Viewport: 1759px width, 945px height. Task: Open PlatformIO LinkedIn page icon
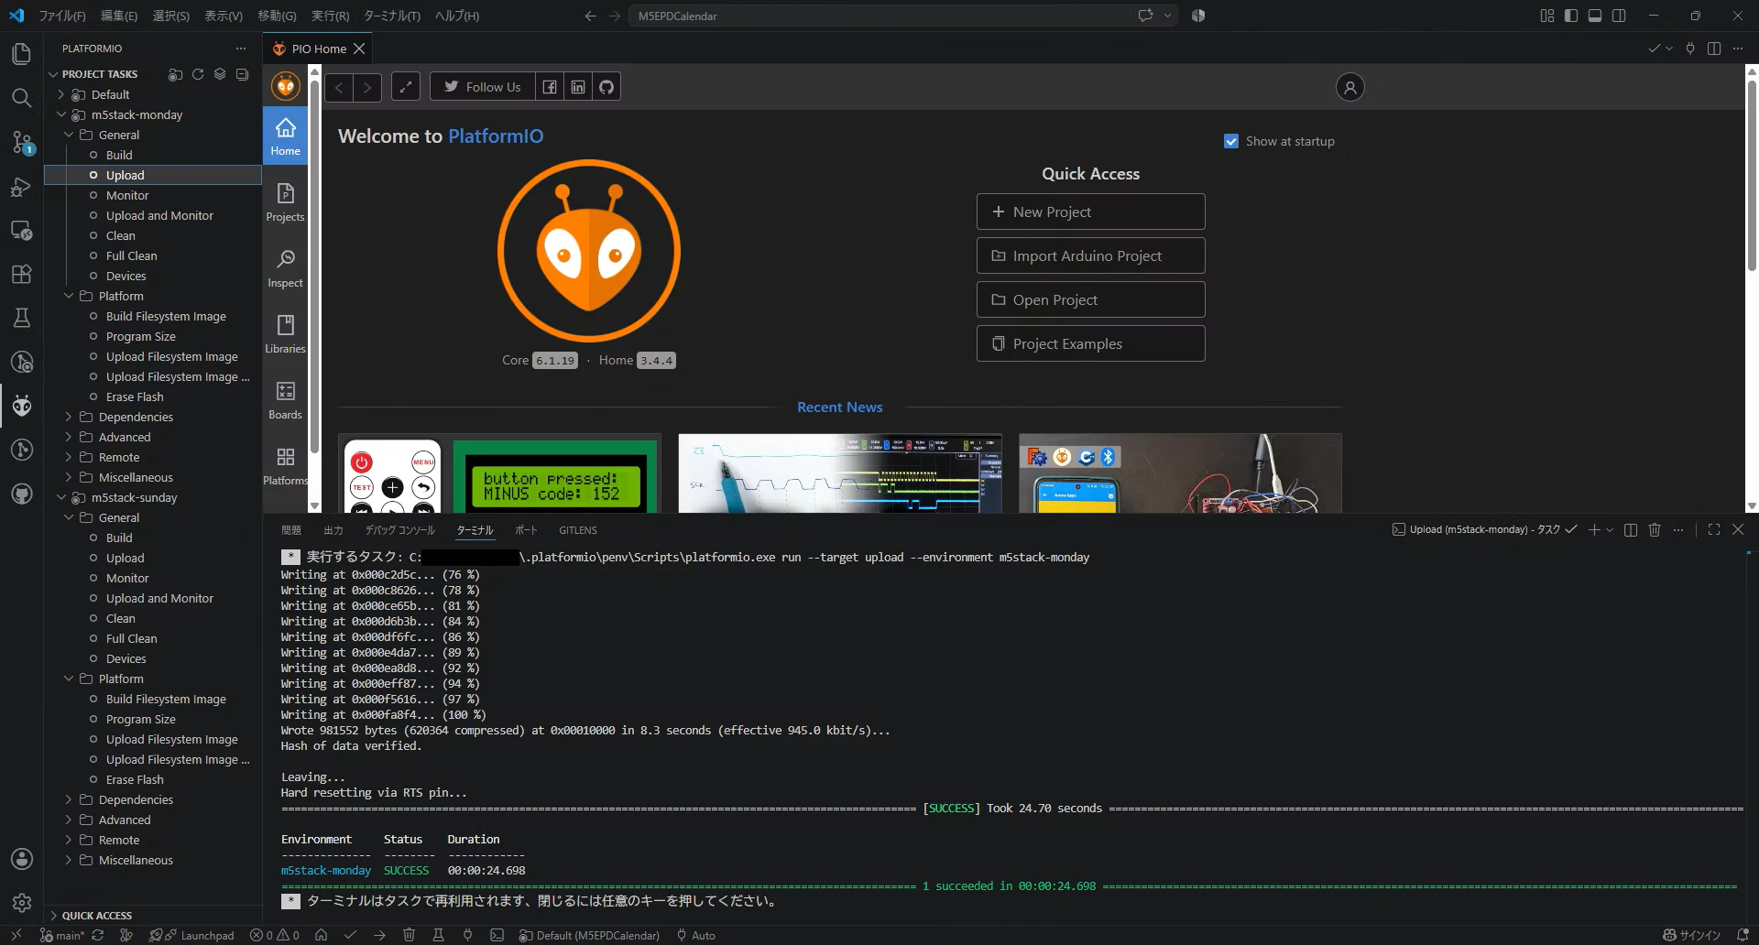click(x=578, y=87)
